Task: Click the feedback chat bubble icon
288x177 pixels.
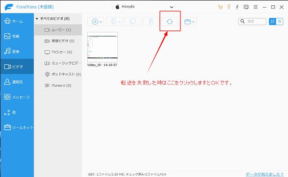Action: [246, 7]
